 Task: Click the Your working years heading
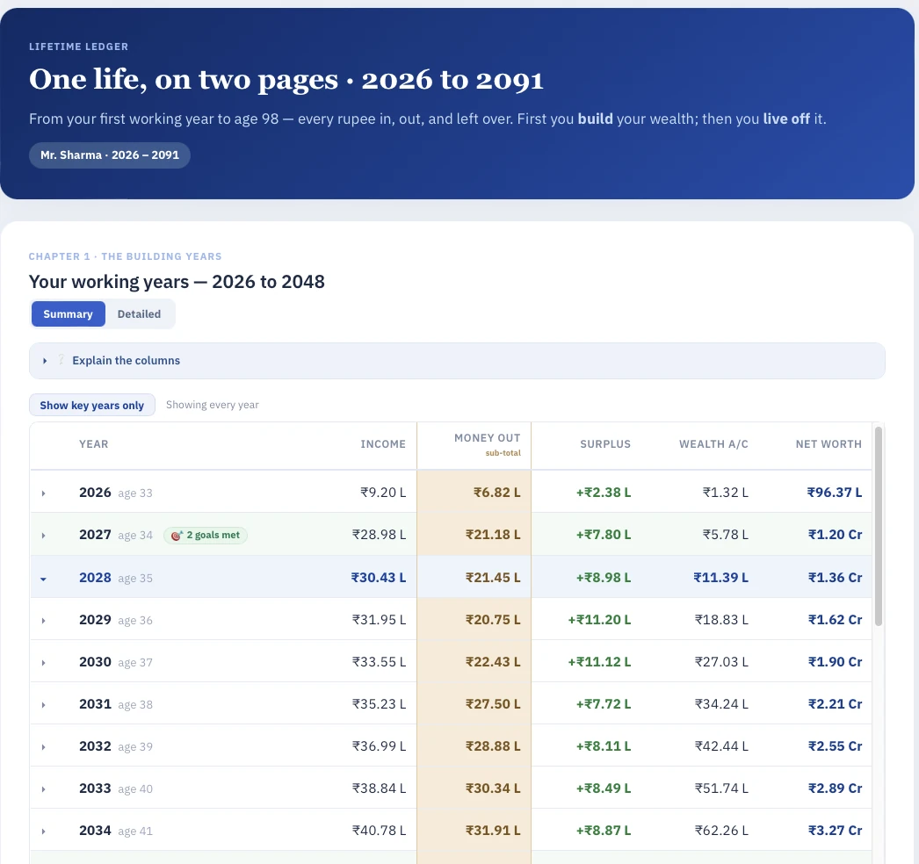point(177,282)
